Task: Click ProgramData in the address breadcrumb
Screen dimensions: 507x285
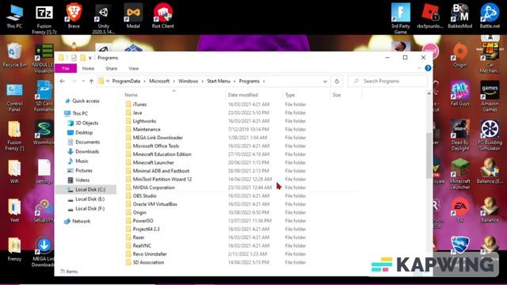Action: point(126,81)
